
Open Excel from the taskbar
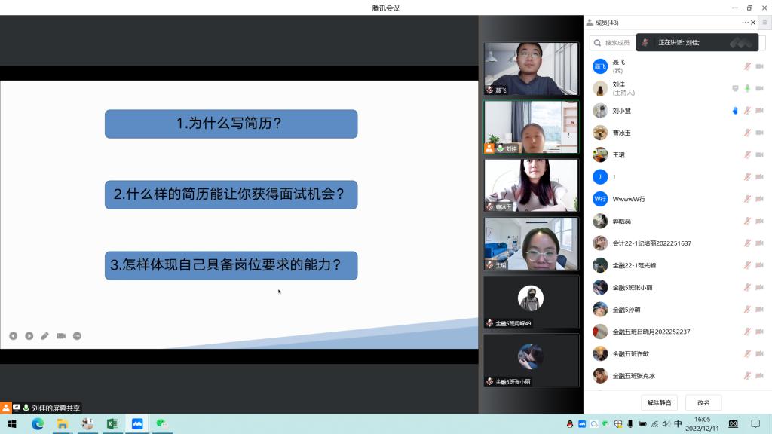pos(112,423)
